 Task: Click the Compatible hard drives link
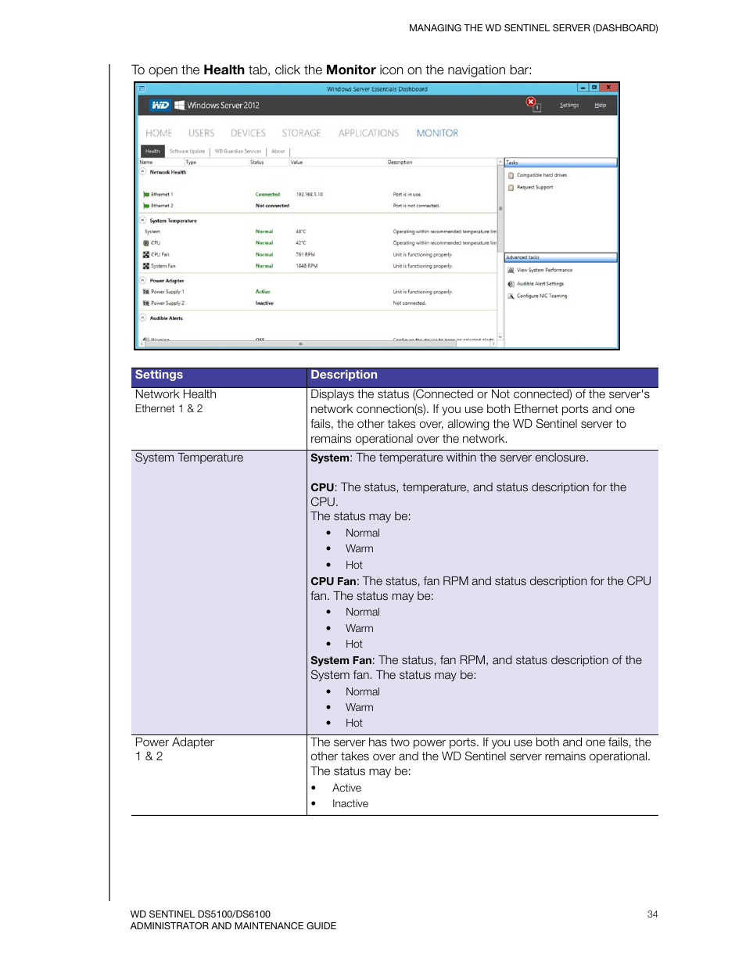542,175
